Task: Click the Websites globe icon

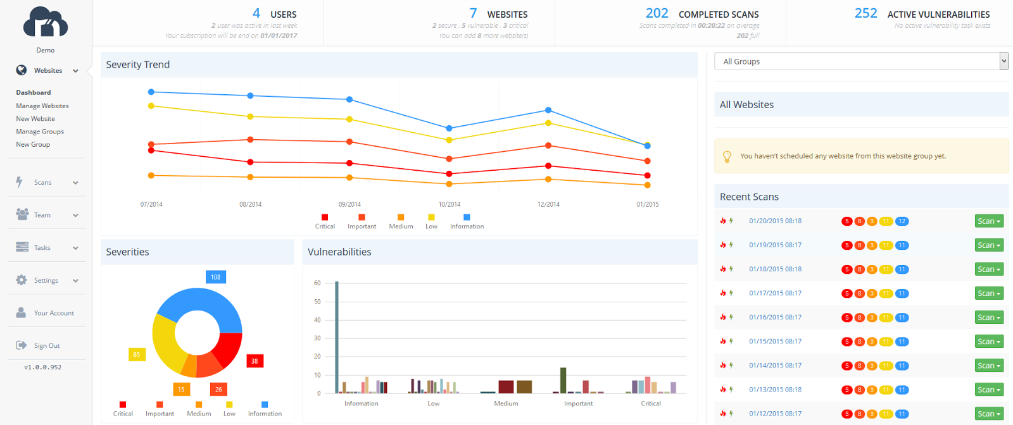Action: [x=22, y=70]
